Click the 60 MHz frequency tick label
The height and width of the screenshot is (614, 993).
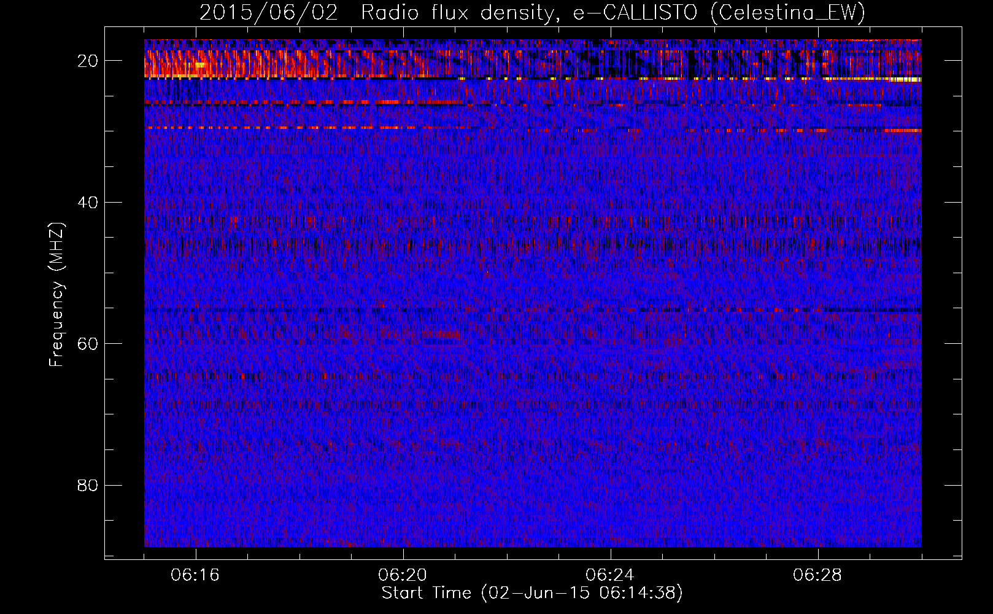pos(88,344)
